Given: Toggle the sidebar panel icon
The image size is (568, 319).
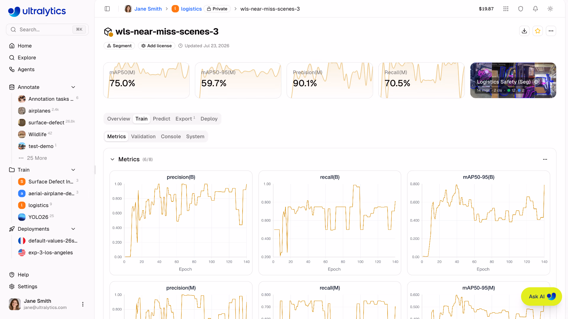Looking at the screenshot, I should (x=107, y=9).
